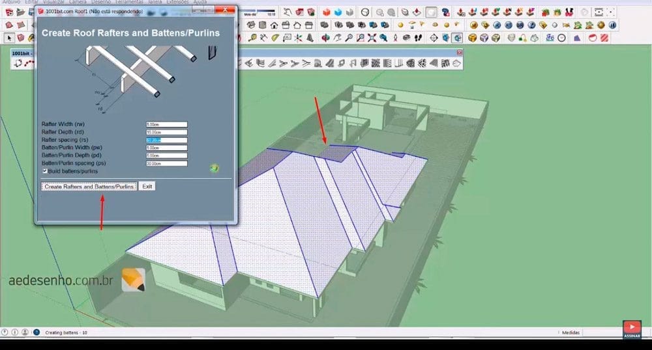This screenshot has width=652, height=350.
Task: Open the Ajuda menu
Action: click(x=200, y=2)
